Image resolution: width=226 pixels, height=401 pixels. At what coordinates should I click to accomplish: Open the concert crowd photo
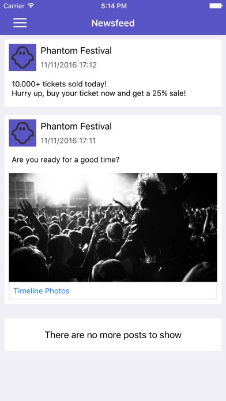click(113, 228)
